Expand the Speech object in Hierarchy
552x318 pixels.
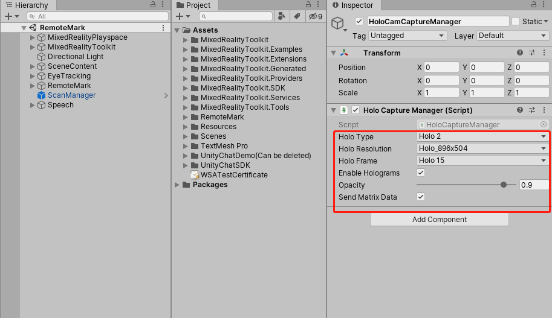(32, 105)
